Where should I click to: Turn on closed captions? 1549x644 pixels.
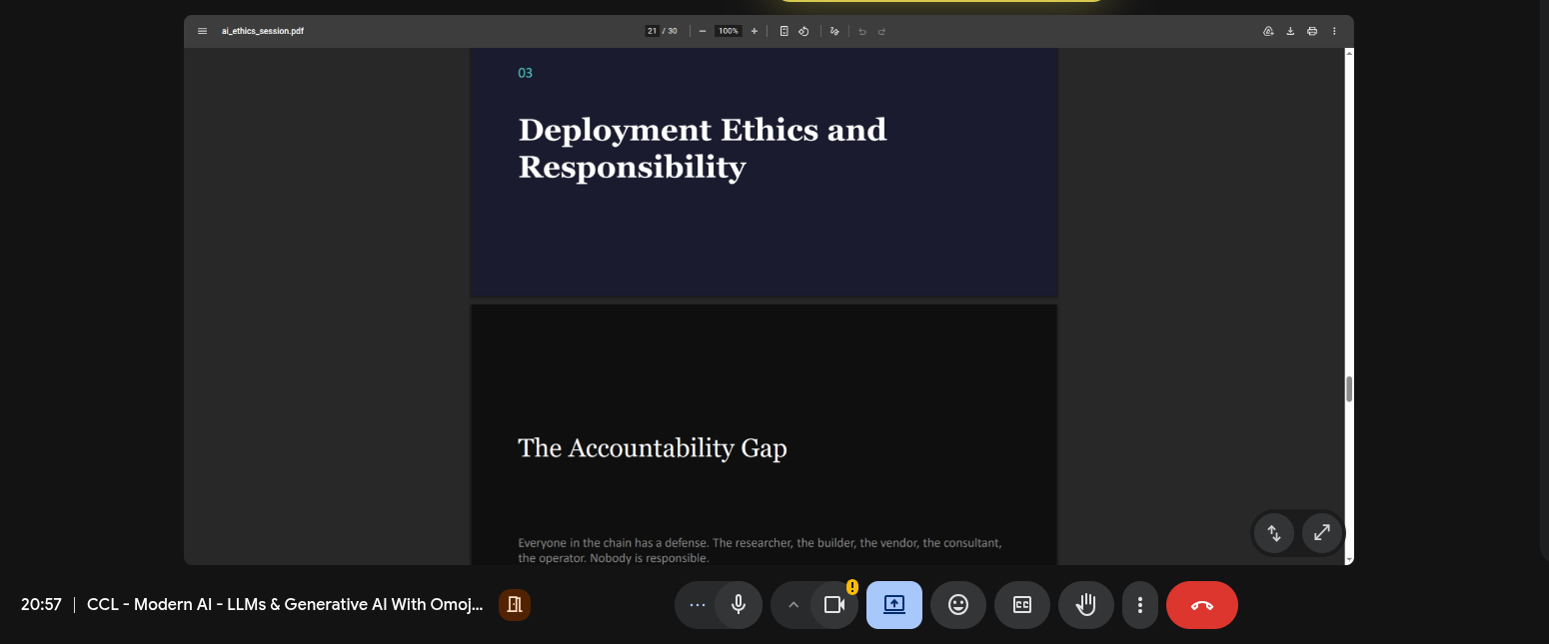pos(1022,605)
